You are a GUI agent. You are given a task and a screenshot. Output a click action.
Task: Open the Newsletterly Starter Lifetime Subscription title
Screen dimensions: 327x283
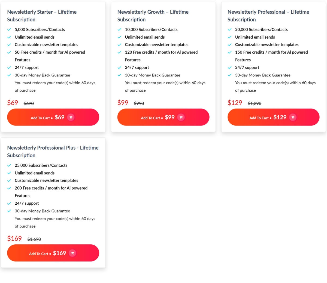(42, 16)
